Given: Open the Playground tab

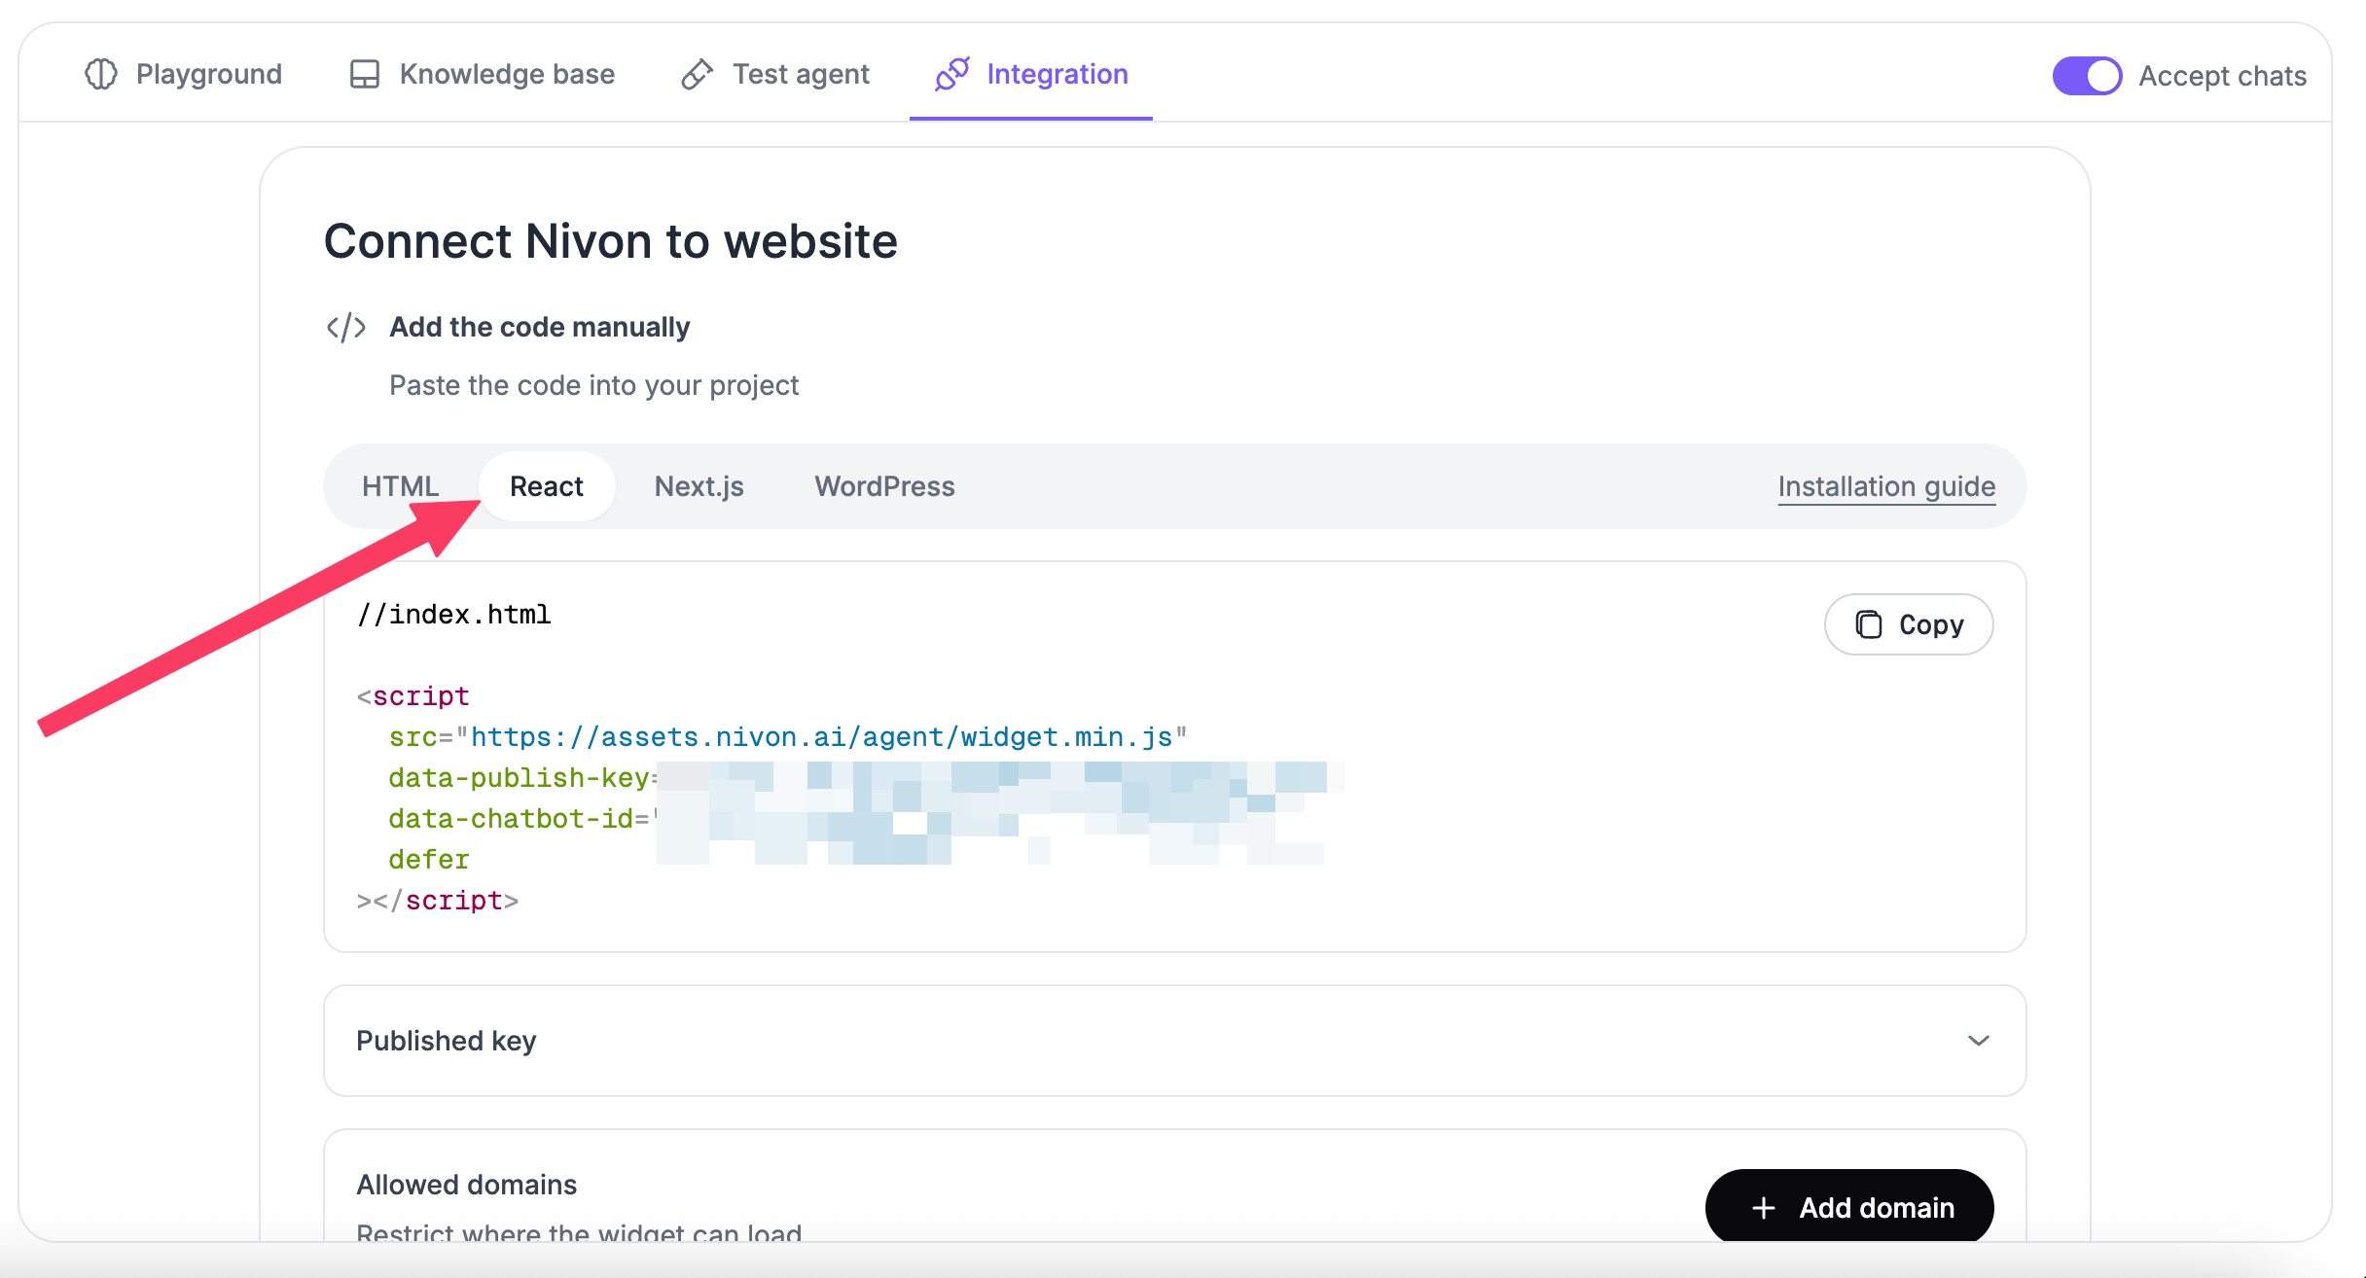Looking at the screenshot, I should 184,74.
